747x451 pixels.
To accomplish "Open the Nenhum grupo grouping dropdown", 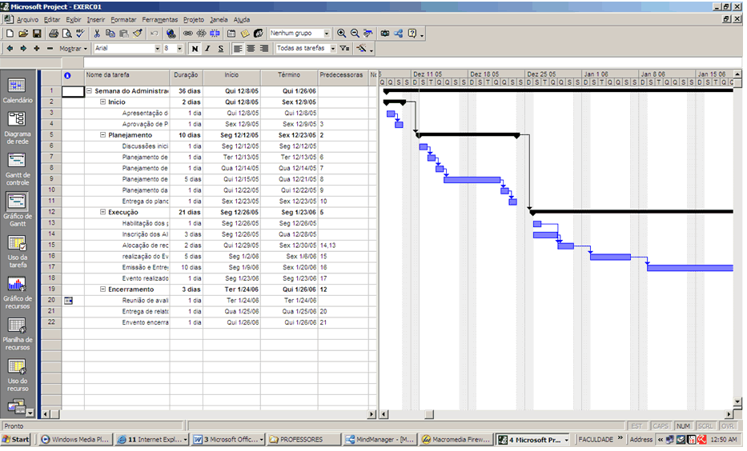I will click(327, 34).
